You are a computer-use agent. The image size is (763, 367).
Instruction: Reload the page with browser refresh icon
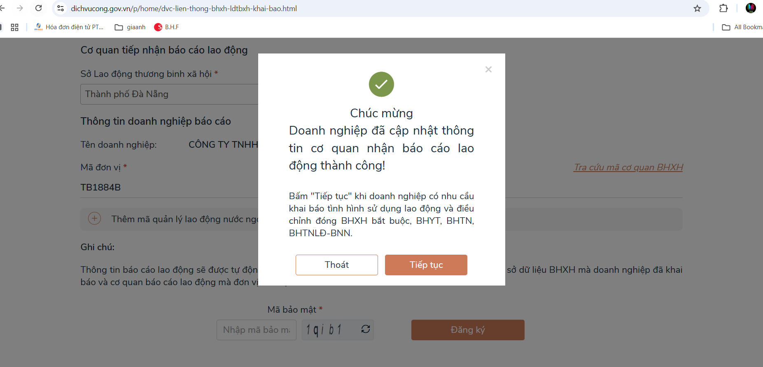39,8
